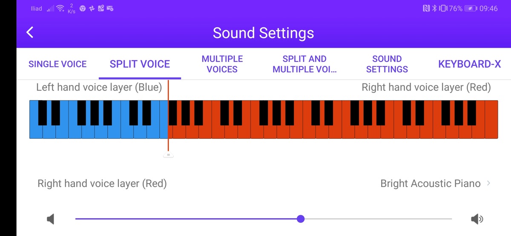Viewport: 511px width, 236px height.
Task: Tap the battery icon in status bar
Action: tap(471, 9)
